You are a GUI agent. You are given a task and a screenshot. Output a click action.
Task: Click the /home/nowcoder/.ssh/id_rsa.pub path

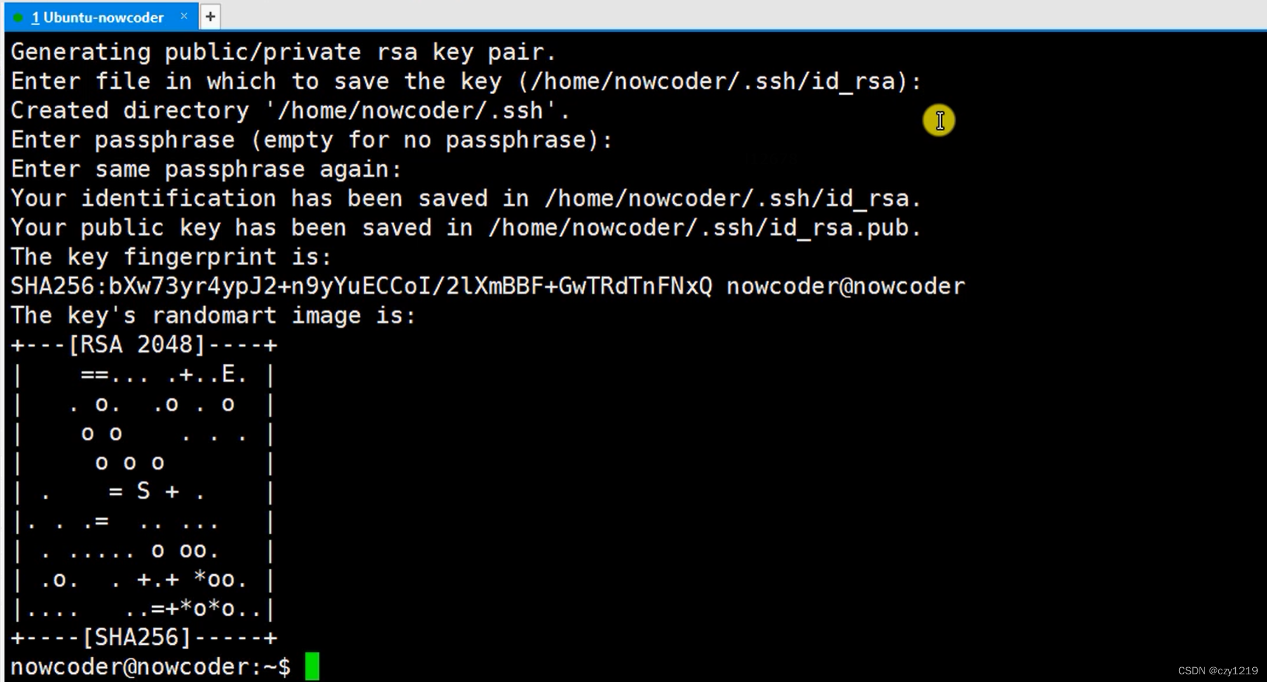(x=704, y=227)
